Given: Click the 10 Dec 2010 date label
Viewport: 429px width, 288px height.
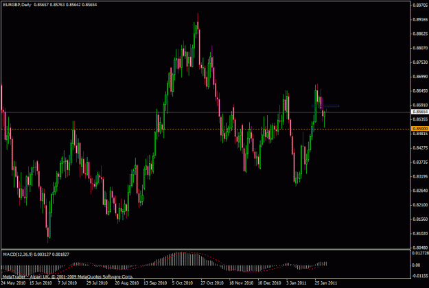Looking at the screenshot, I should (270, 283).
